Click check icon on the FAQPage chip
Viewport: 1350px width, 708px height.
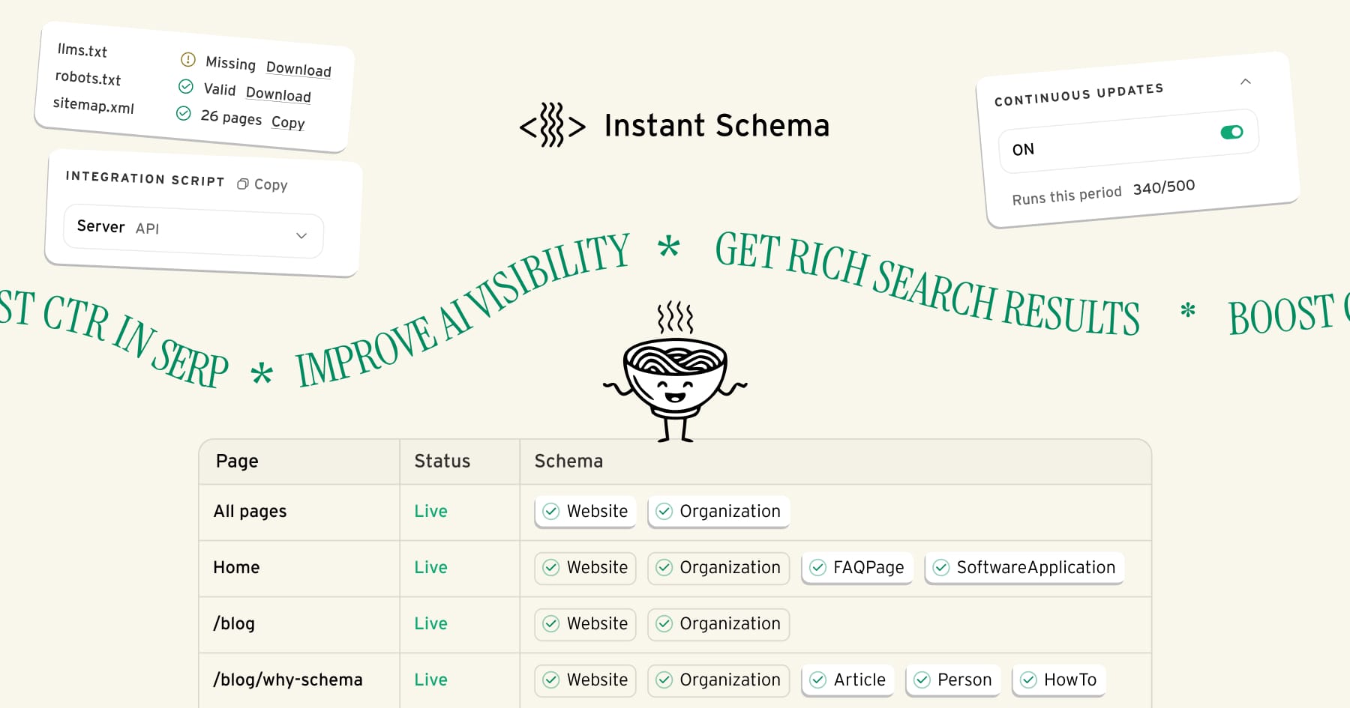click(818, 567)
